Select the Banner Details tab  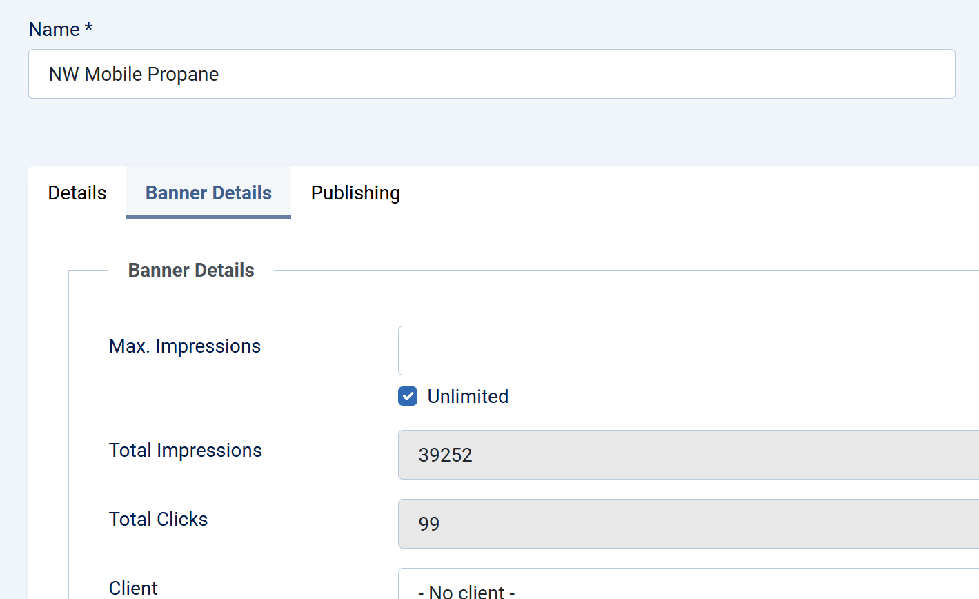tap(208, 193)
